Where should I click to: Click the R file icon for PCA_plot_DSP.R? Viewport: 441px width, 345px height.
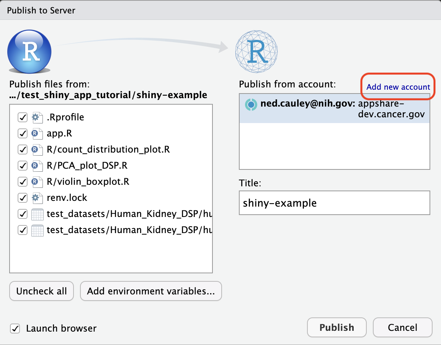point(36,166)
